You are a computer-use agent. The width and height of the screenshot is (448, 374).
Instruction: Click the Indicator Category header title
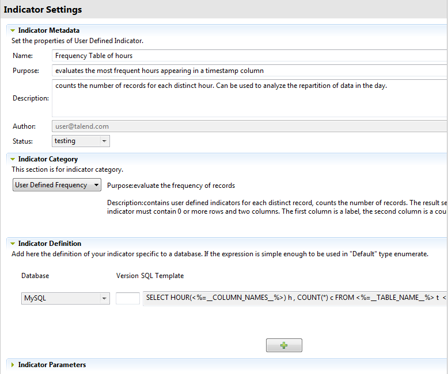[48, 159]
